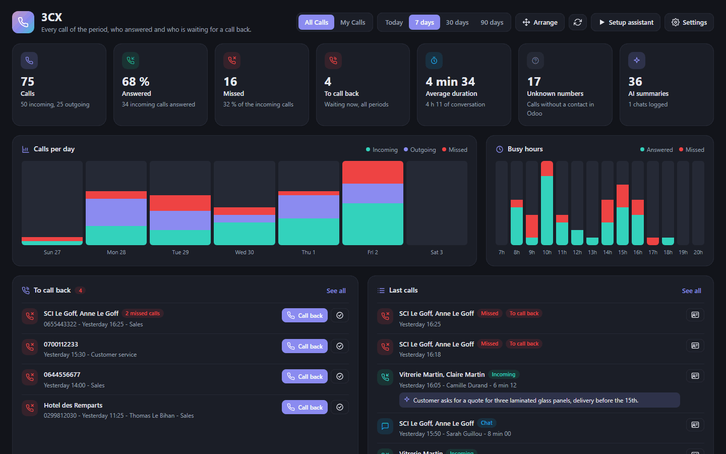Click the callback icon on the To call back card
Screen dimensions: 726x454
point(333,61)
